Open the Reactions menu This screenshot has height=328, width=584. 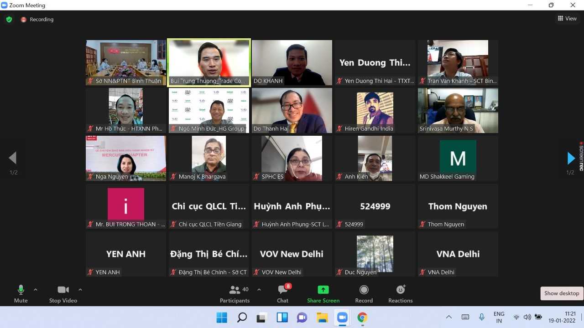[x=400, y=293]
